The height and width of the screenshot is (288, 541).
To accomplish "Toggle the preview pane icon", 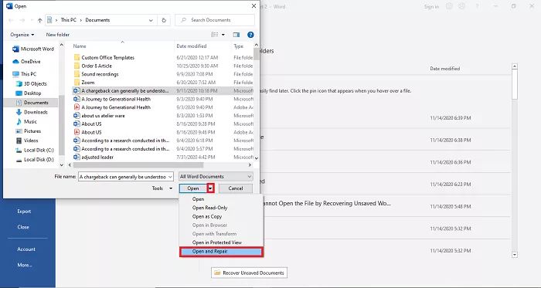I will [236, 35].
